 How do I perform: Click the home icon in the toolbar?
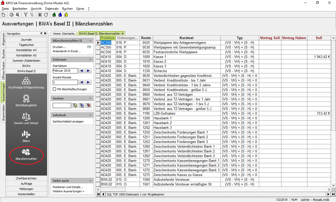[3, 15]
